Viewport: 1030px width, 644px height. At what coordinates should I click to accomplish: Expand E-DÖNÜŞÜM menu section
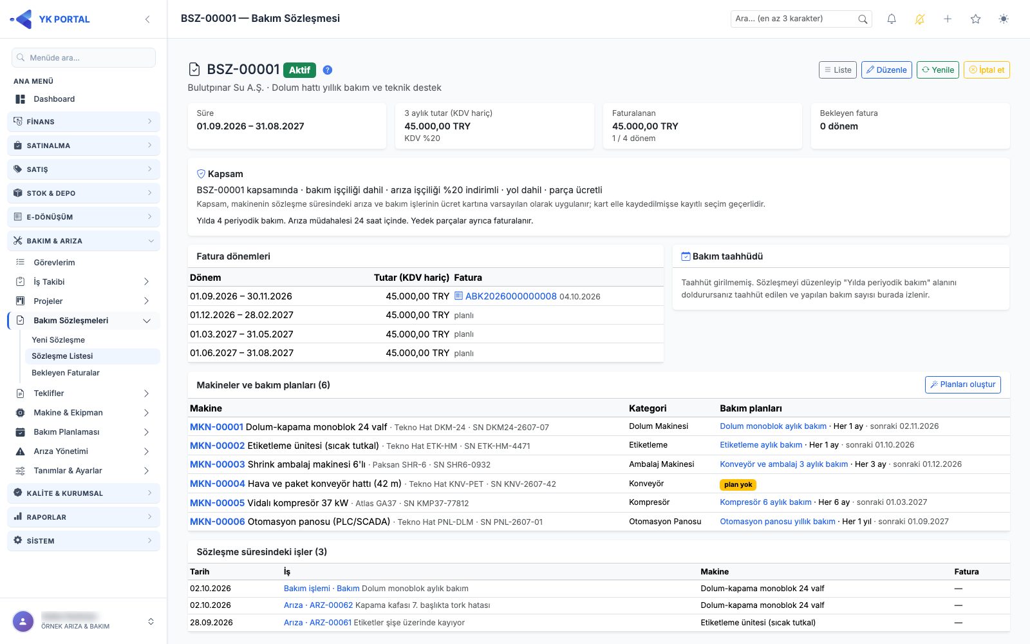click(84, 217)
